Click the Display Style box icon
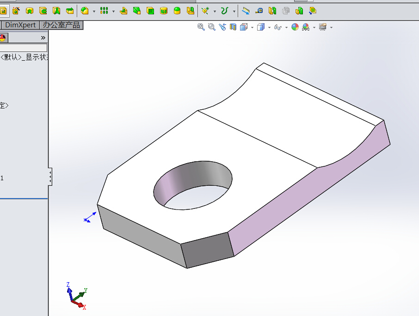The image size is (419, 316). (261, 27)
